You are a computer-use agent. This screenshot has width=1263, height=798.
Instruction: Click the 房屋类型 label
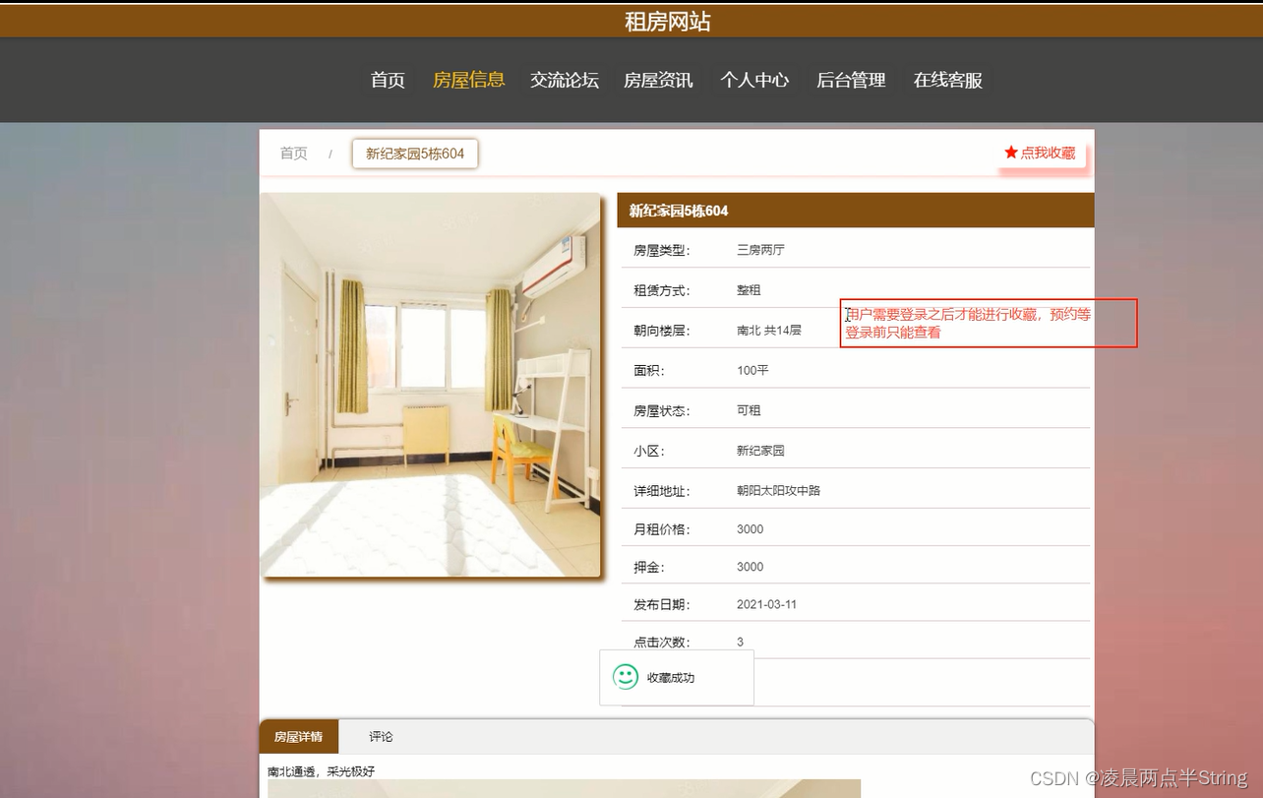[x=662, y=250]
